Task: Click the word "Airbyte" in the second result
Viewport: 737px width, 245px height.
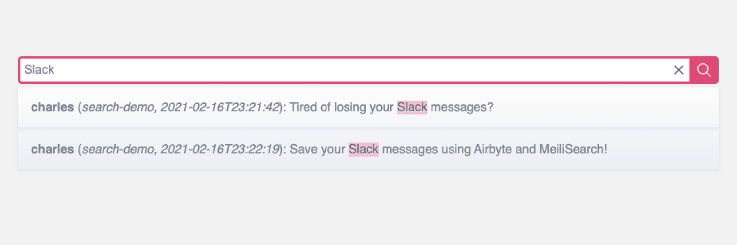Action: [x=493, y=149]
